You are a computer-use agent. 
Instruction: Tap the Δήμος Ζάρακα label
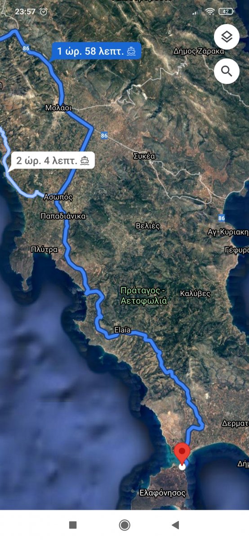[199, 51]
